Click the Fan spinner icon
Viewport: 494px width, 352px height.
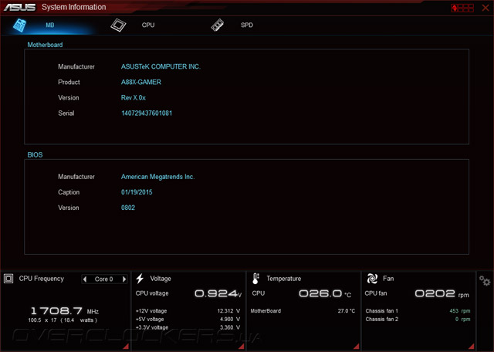[x=372, y=279]
